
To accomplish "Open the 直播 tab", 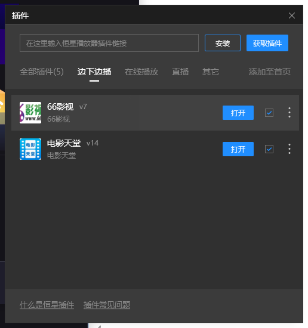I will click(180, 72).
